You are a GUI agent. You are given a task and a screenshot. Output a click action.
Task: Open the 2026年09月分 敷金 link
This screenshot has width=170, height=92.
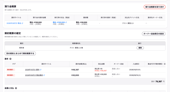[14, 23]
